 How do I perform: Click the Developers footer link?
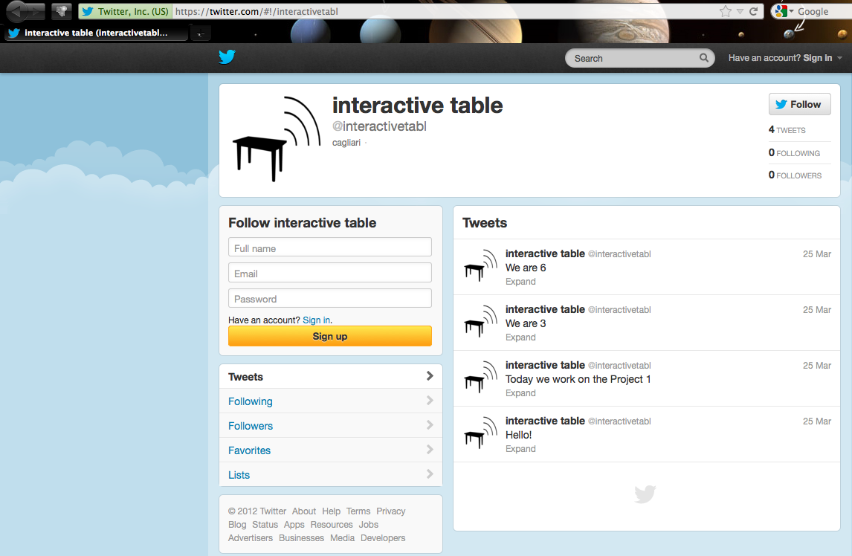click(x=383, y=537)
